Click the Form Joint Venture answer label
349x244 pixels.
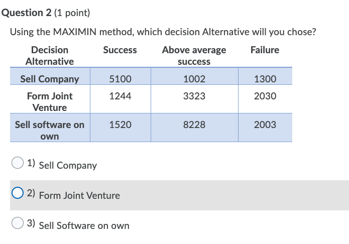tap(79, 195)
